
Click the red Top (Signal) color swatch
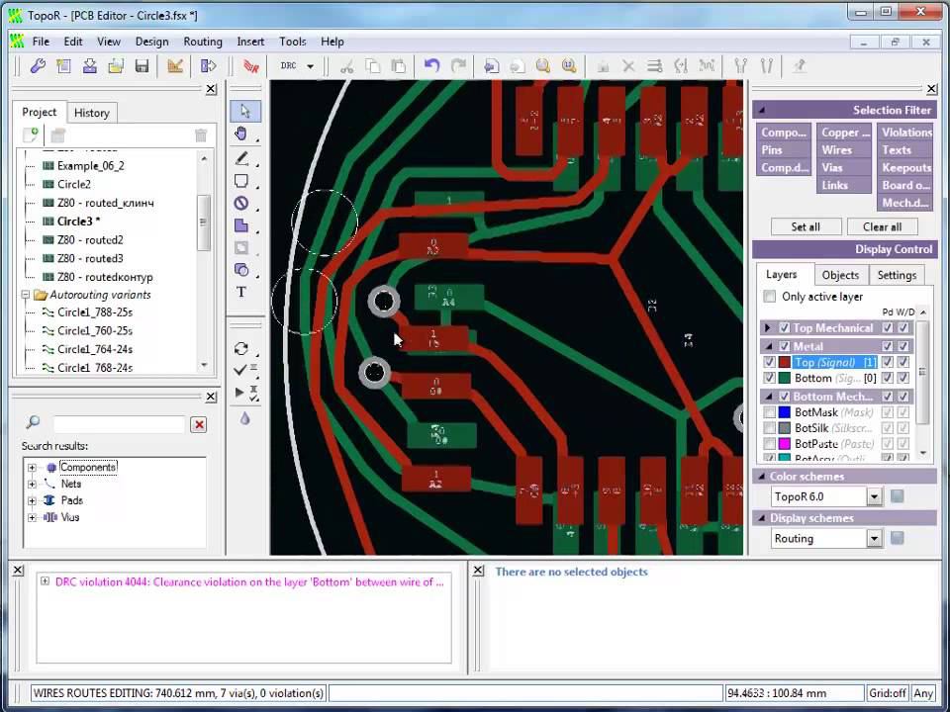(785, 362)
